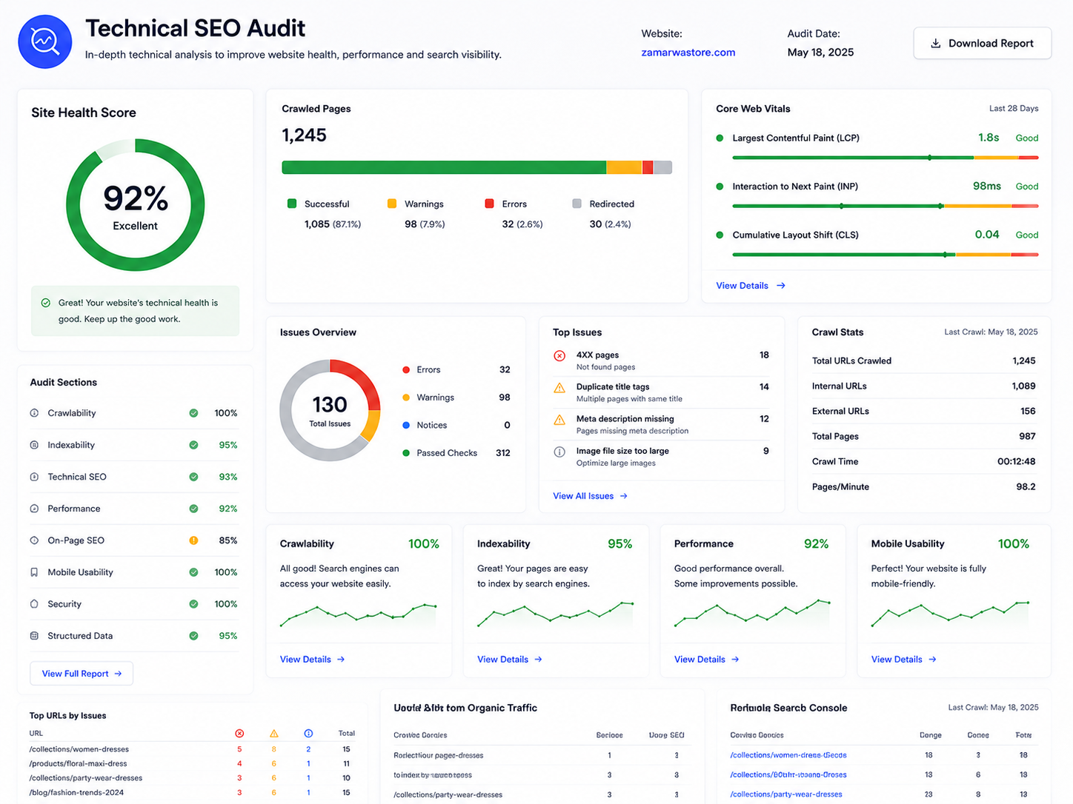Viewport: 1073px width, 804px height.
Task: Click the Duplicate title tags issue
Action: coord(613,387)
